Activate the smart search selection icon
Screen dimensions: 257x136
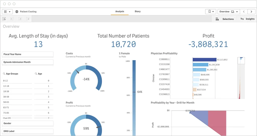click(4, 19)
